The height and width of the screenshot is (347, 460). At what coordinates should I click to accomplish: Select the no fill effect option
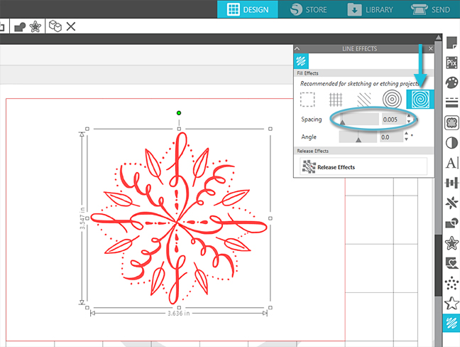coord(307,100)
